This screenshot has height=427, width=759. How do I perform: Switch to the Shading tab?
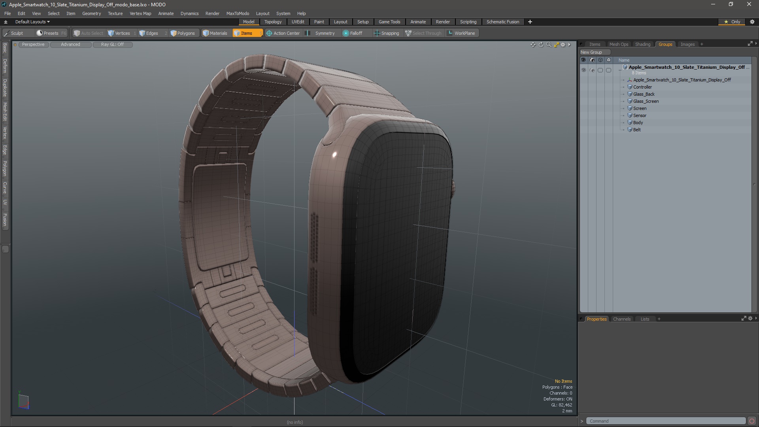(642, 44)
